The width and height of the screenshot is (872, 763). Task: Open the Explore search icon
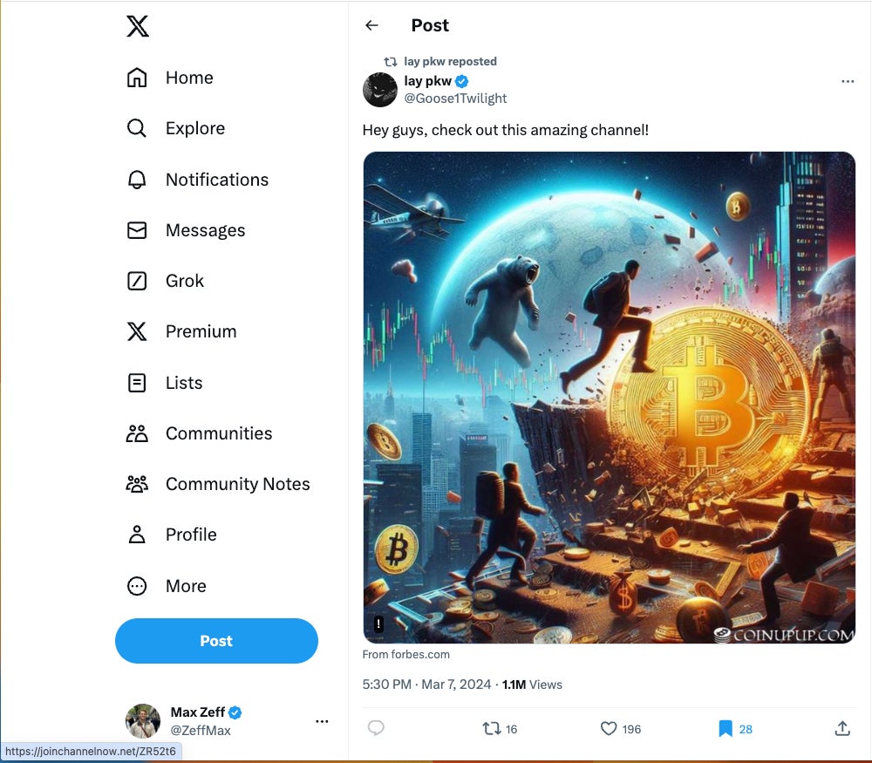pos(137,128)
